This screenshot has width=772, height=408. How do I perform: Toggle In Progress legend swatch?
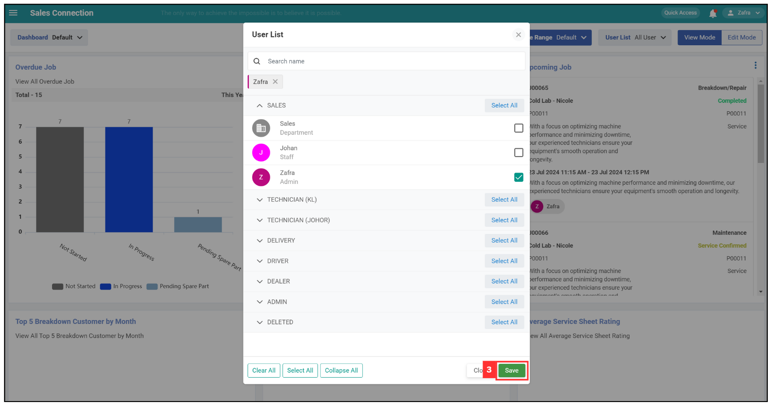click(x=106, y=286)
